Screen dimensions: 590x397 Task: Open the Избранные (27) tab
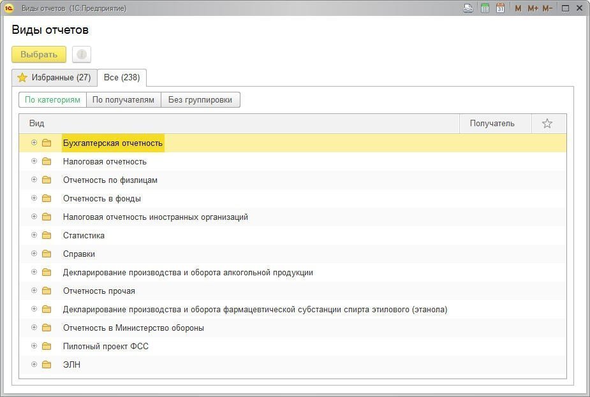click(55, 78)
